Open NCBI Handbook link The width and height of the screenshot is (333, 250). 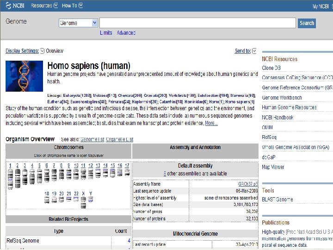[277, 117]
